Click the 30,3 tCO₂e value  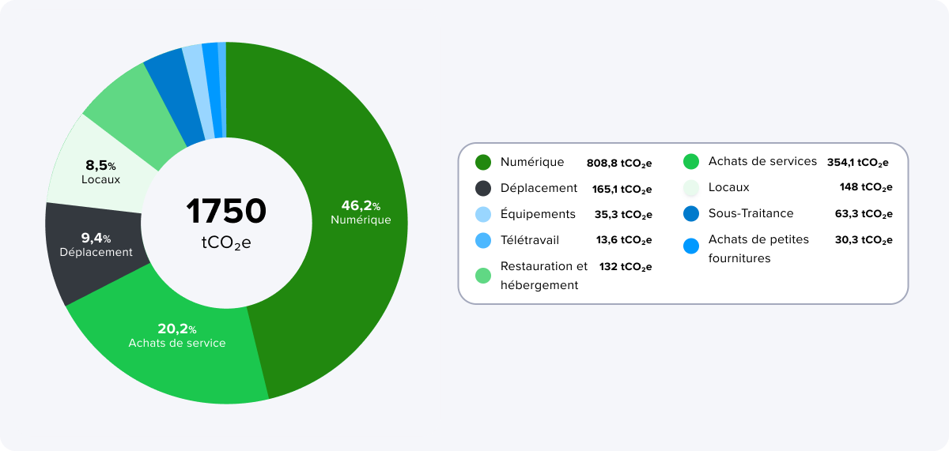[864, 241]
